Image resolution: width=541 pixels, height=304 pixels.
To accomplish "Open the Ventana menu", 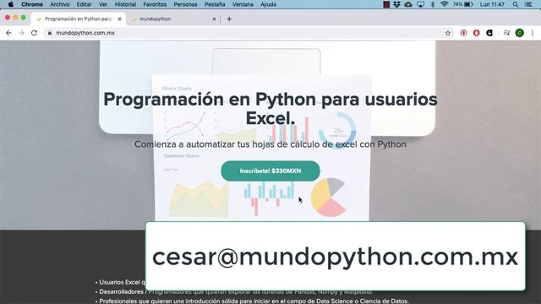I will coord(243,4).
